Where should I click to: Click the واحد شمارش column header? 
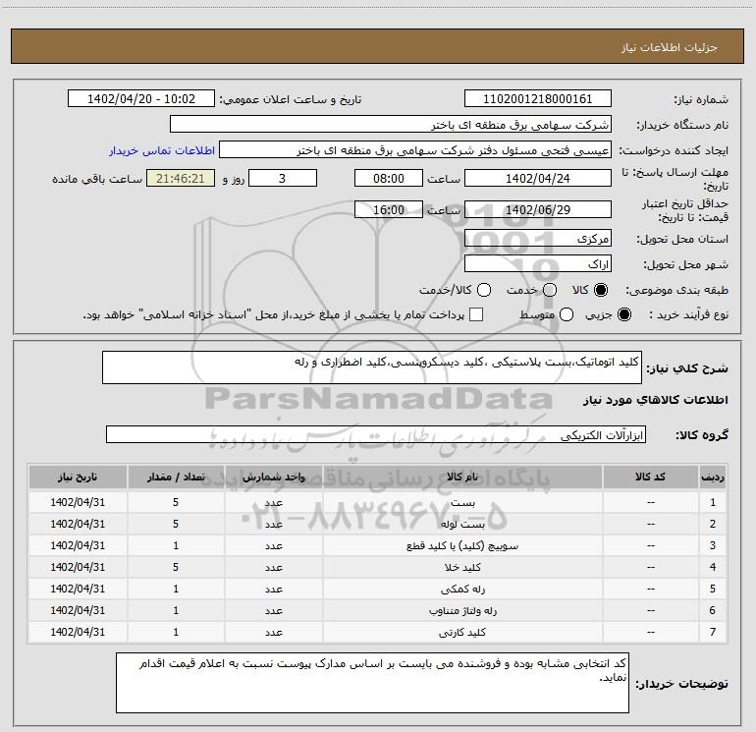[273, 478]
